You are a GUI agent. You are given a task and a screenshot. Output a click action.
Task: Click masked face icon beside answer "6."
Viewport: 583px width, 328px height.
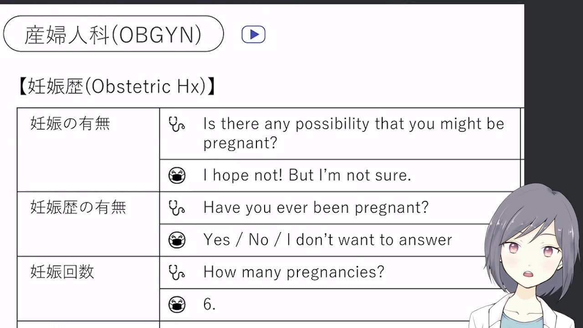177,305
